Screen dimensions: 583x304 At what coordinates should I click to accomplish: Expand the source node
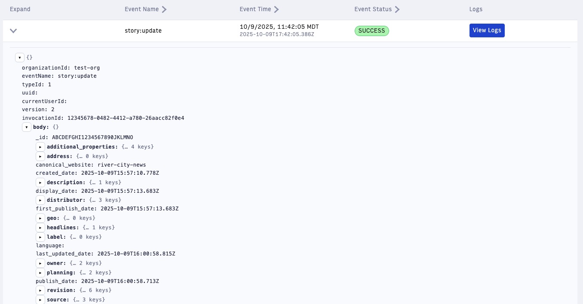[40, 300]
